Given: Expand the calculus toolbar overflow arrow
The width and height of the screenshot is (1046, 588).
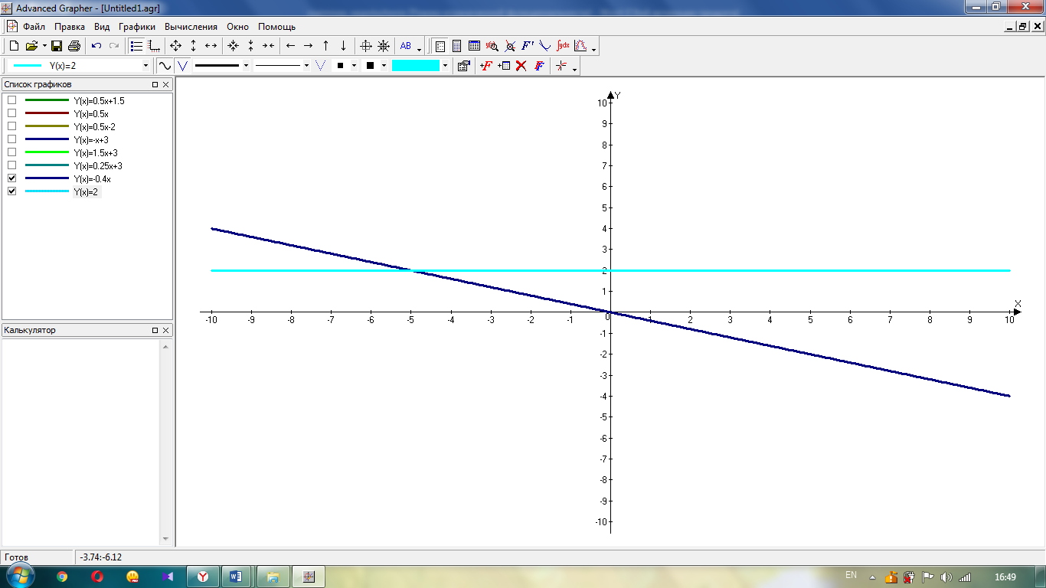Looking at the screenshot, I should pyautogui.click(x=594, y=49).
